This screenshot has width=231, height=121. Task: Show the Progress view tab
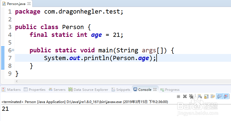(170, 89)
